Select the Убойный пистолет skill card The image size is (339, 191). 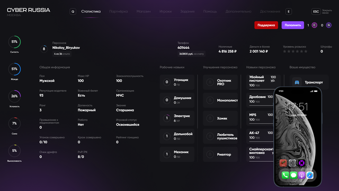(x=263, y=82)
